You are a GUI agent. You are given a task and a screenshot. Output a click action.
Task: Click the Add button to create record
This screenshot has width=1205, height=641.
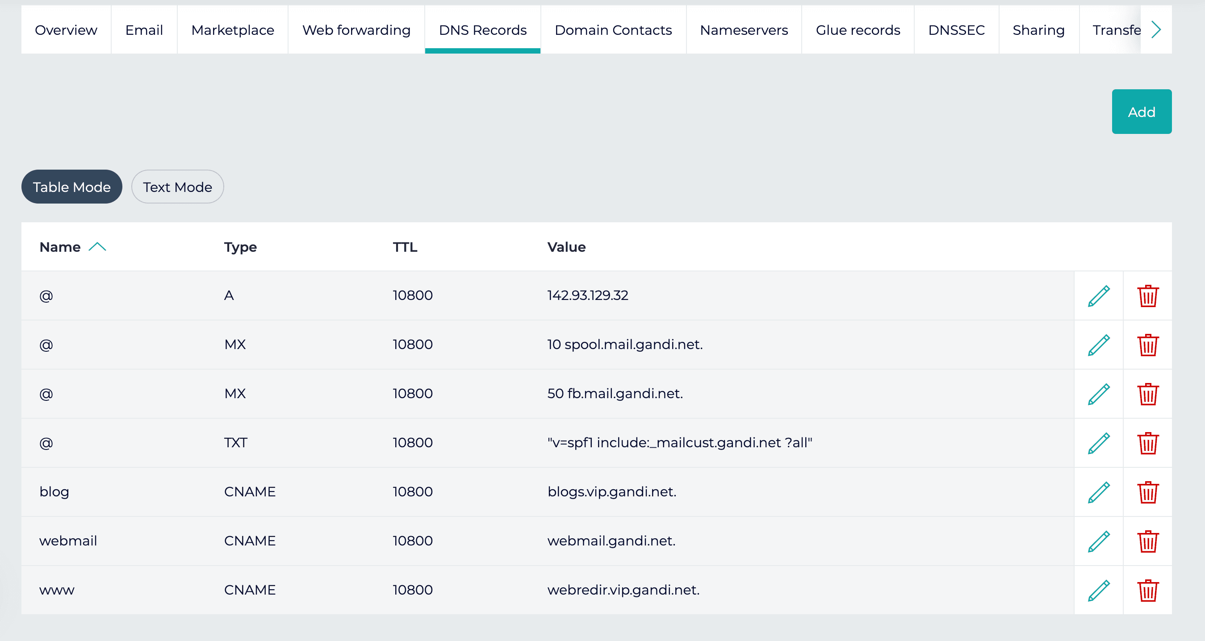pyautogui.click(x=1142, y=112)
